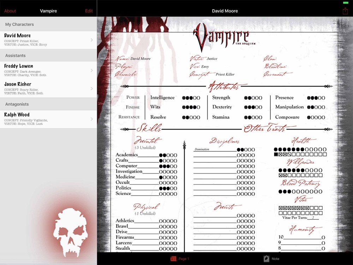Adjust the Resolve dot rating
The height and width of the screenshot is (265, 353).
(191, 117)
